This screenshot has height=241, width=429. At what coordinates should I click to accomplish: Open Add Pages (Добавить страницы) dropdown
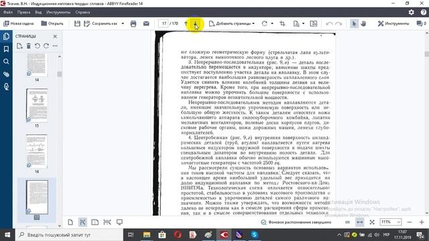point(232,24)
